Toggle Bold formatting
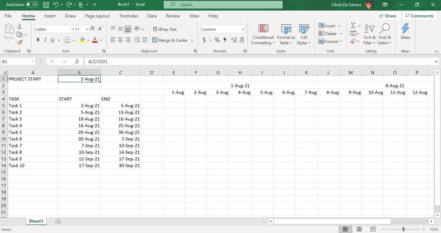The height and width of the screenshot is (233, 441). pyautogui.click(x=38, y=40)
